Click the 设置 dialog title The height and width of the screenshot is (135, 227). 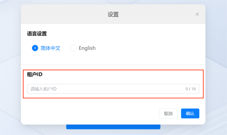click(113, 14)
